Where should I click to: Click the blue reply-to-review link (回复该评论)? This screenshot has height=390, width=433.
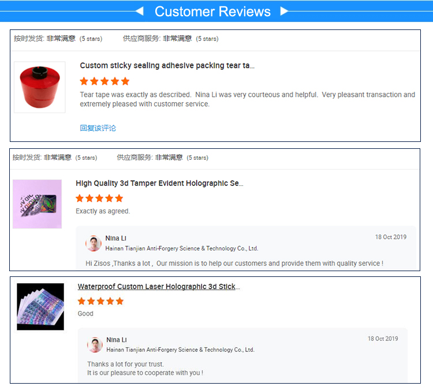(98, 128)
